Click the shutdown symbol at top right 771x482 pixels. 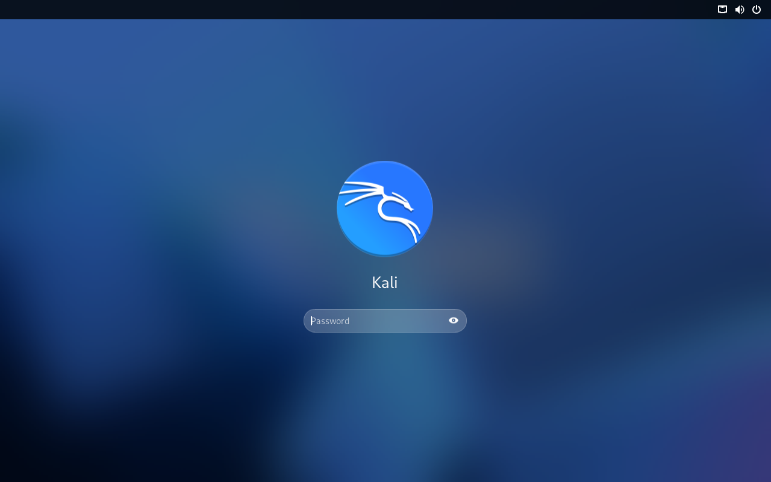coord(757,9)
